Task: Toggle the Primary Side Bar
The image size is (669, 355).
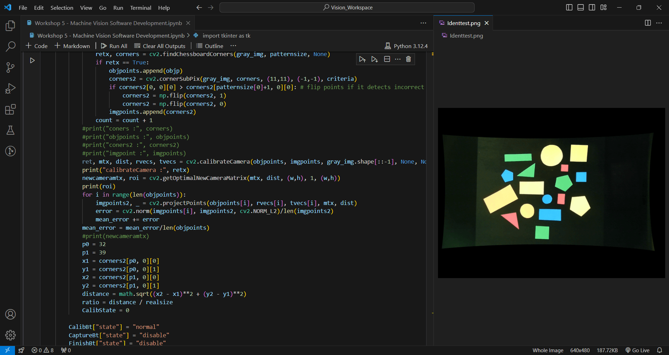Action: (569, 7)
